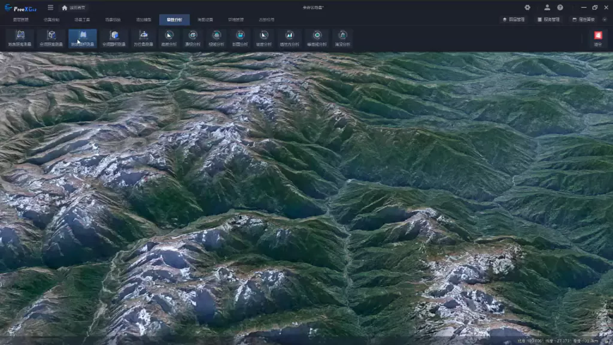Click the help question mark icon
613x345 pixels.
[560, 8]
